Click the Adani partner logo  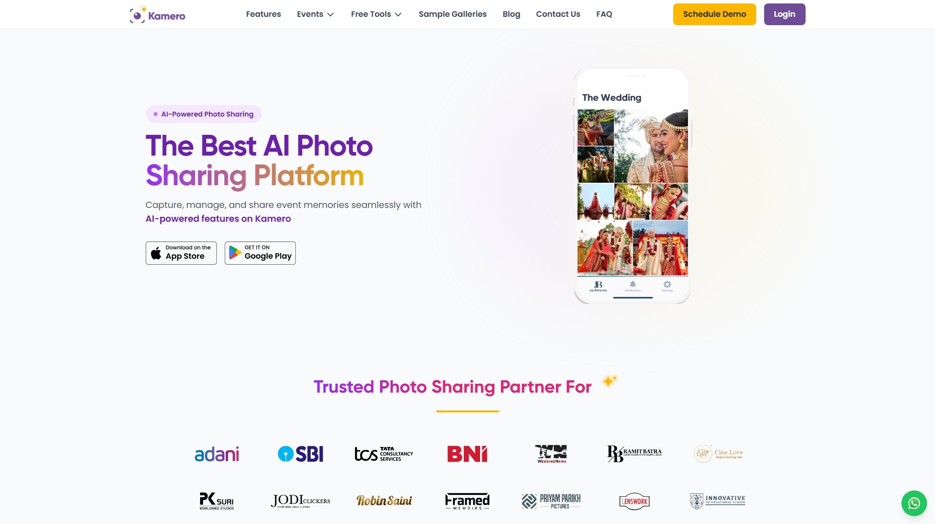[x=217, y=454]
